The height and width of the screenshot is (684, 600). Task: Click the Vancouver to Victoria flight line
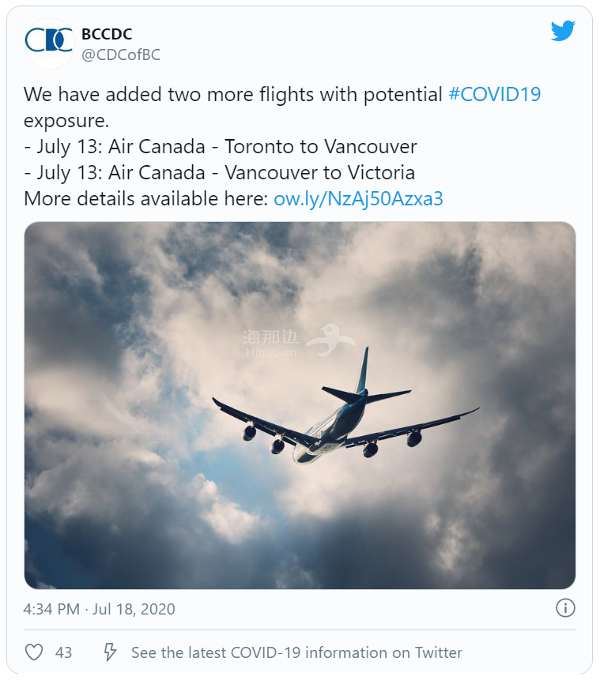click(x=220, y=173)
